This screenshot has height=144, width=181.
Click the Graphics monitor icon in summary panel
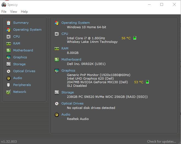[57, 70]
